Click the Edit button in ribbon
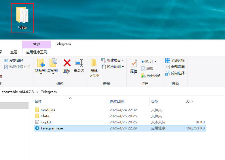The width and height of the screenshot is (225, 160). pyautogui.click(x=147, y=69)
